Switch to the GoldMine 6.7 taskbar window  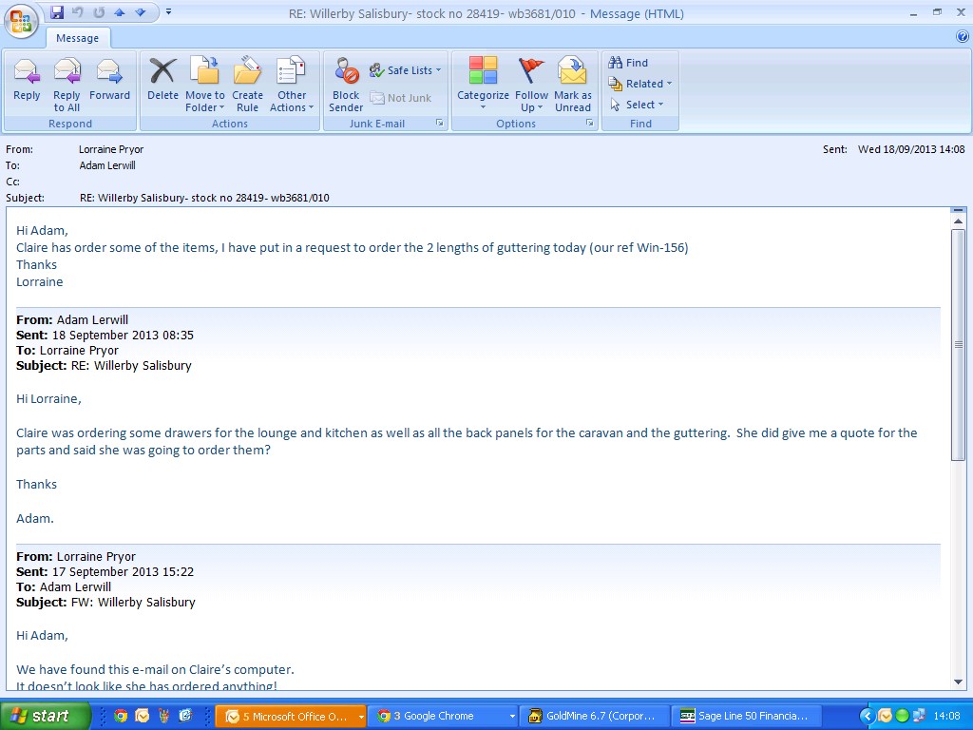pyautogui.click(x=595, y=716)
